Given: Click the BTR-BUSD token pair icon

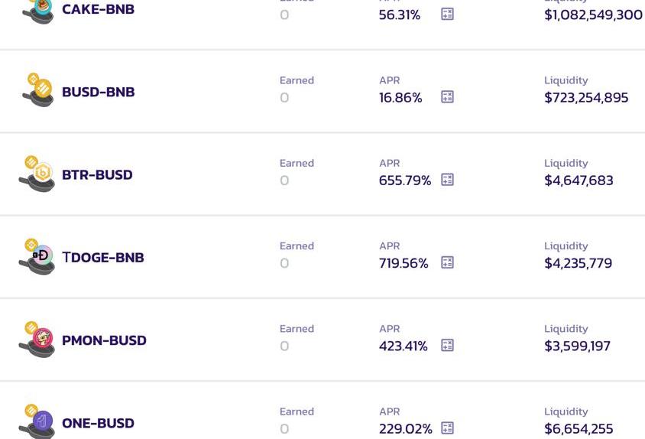Looking at the screenshot, I should point(37,173).
